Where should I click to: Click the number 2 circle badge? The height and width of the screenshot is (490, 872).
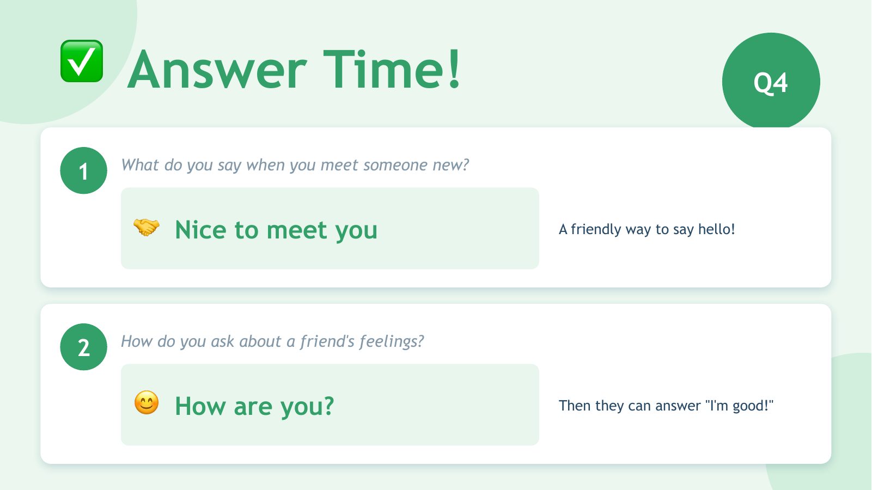tap(83, 347)
